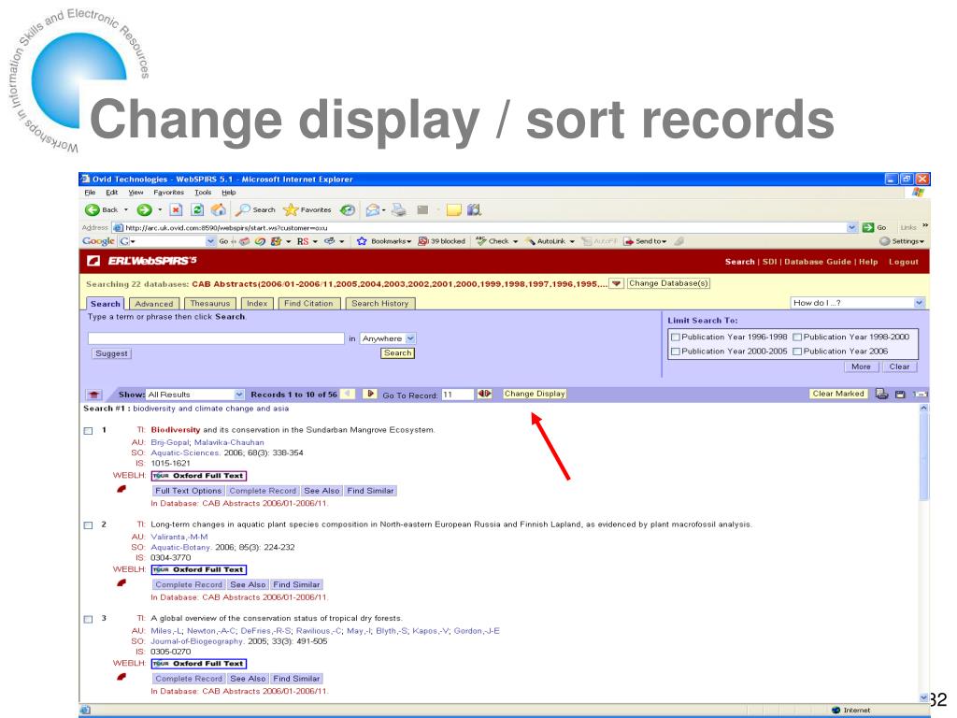This screenshot has height=718, width=957.
Task: Click the Mail envelope icon
Action: point(372,209)
